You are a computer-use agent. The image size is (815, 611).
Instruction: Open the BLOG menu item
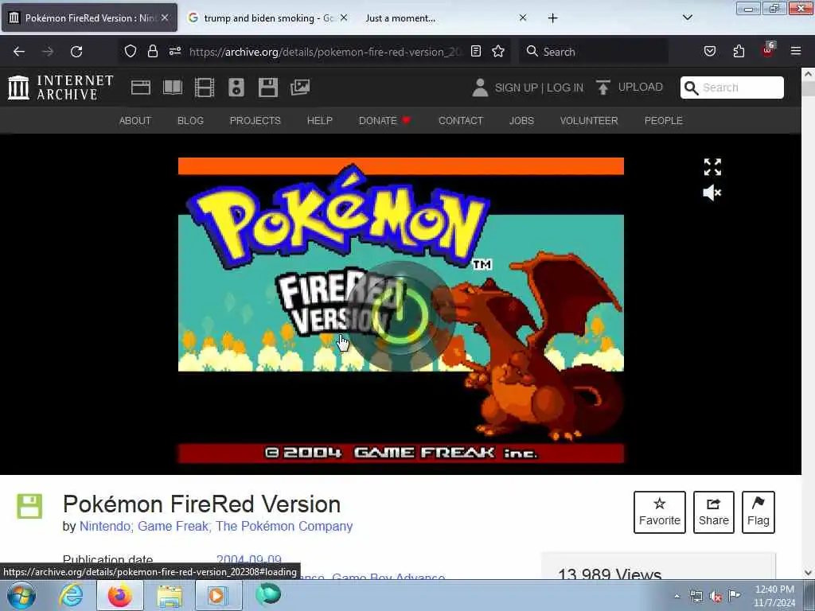(x=190, y=121)
